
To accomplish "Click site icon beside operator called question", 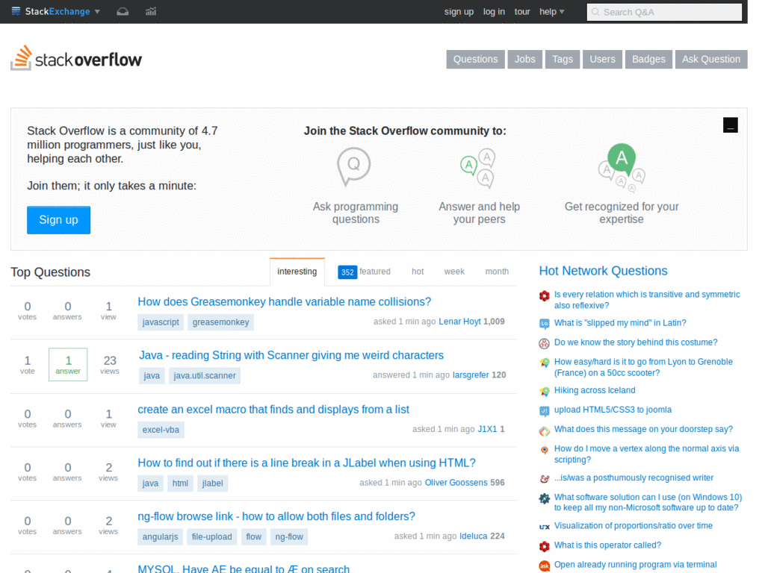I will coord(545,546).
